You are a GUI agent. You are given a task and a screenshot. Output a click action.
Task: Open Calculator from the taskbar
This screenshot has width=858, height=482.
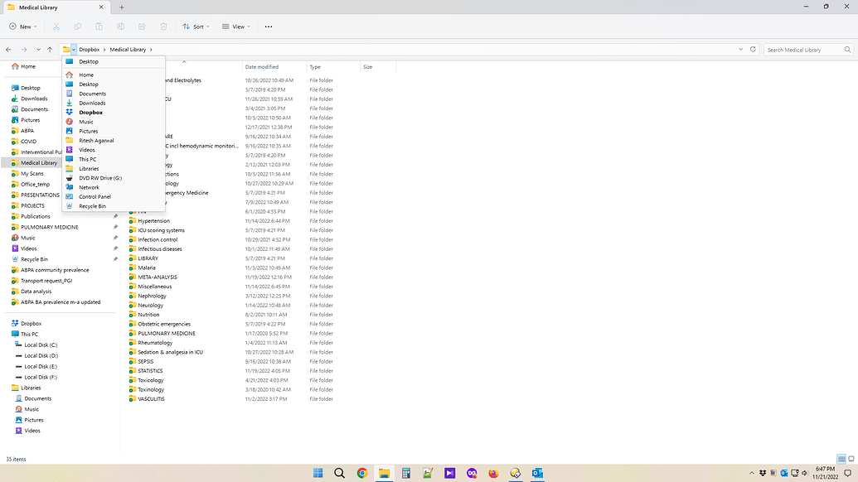406,473
